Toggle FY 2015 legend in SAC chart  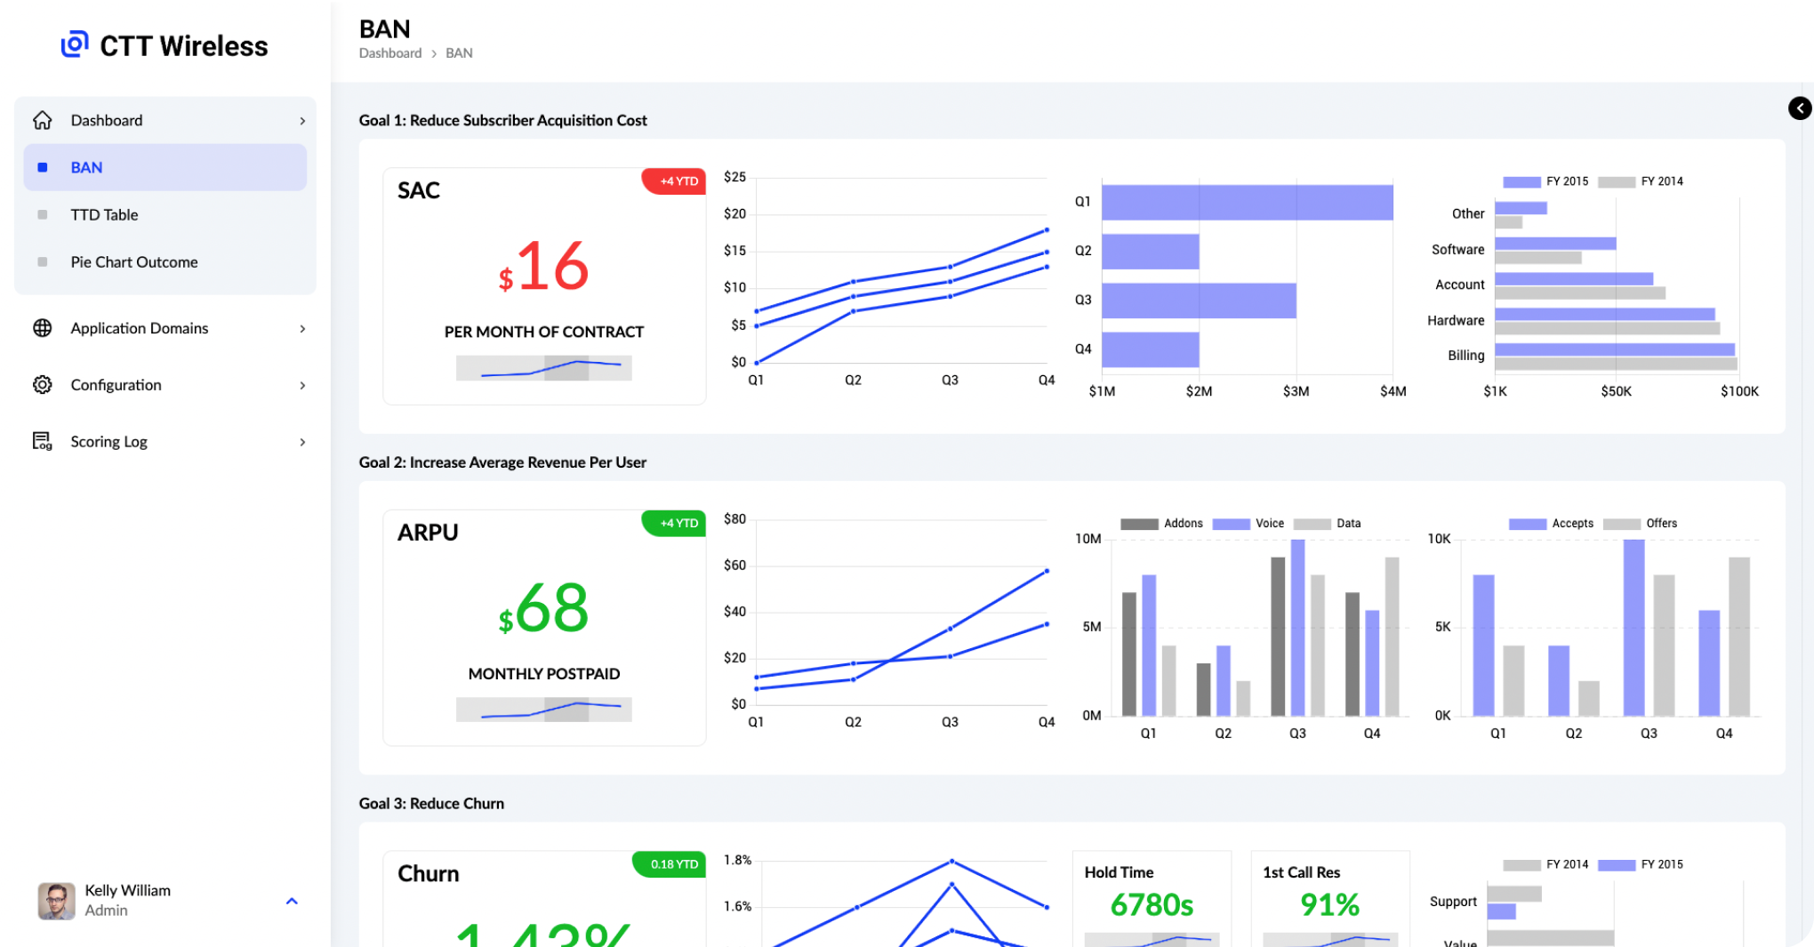point(1545,181)
